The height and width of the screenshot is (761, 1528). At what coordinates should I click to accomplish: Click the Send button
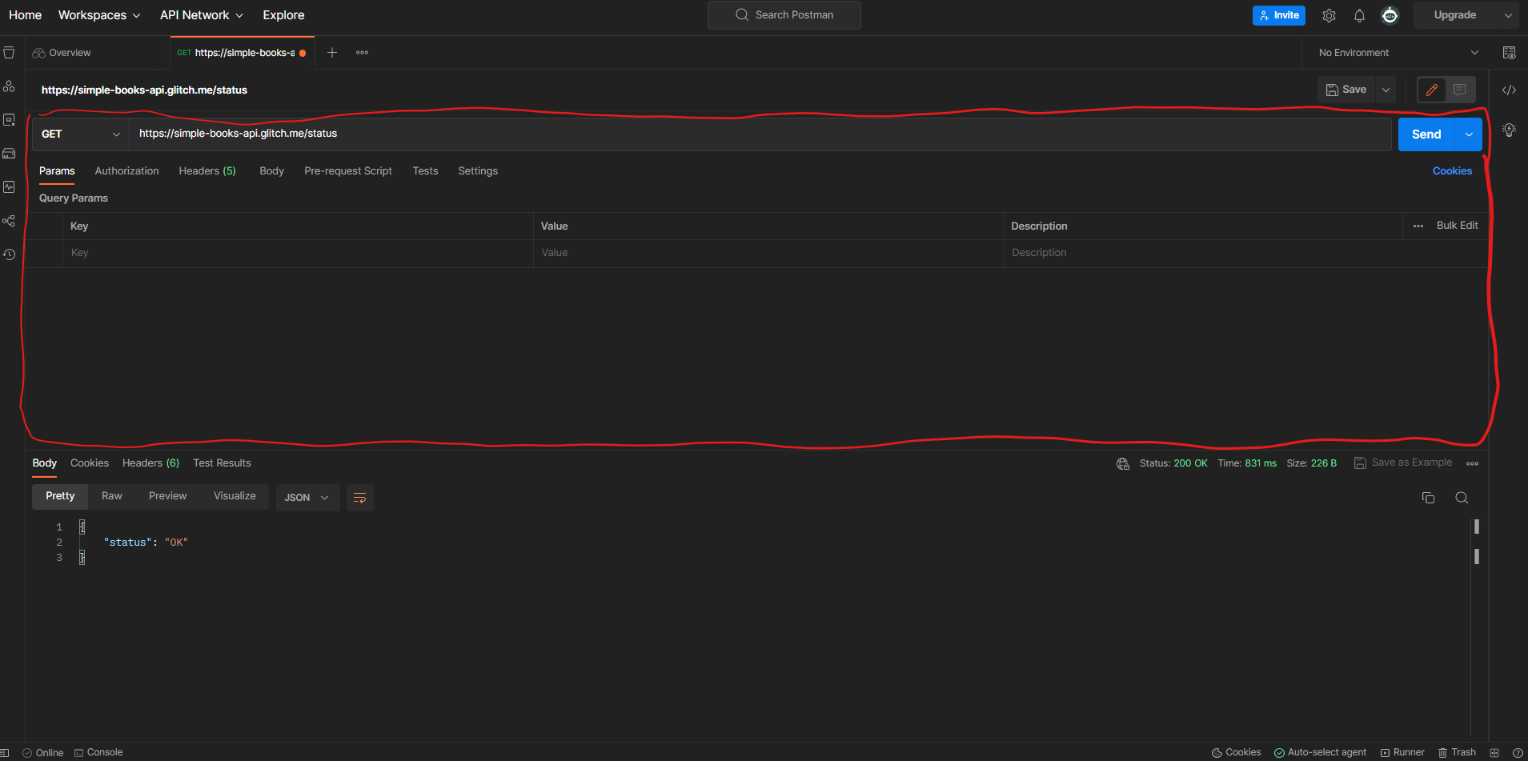(x=1426, y=134)
